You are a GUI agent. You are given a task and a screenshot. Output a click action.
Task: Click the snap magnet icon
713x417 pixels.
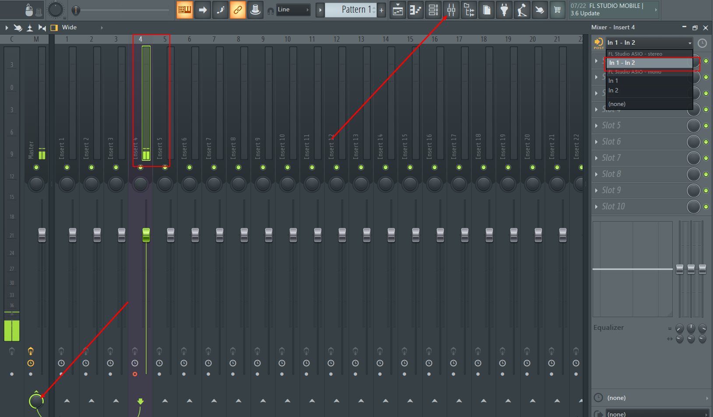(x=270, y=11)
